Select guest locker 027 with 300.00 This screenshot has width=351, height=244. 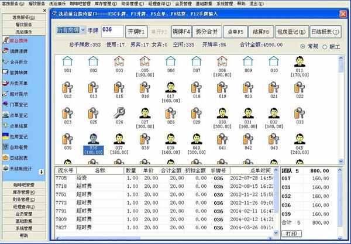pos(145,118)
